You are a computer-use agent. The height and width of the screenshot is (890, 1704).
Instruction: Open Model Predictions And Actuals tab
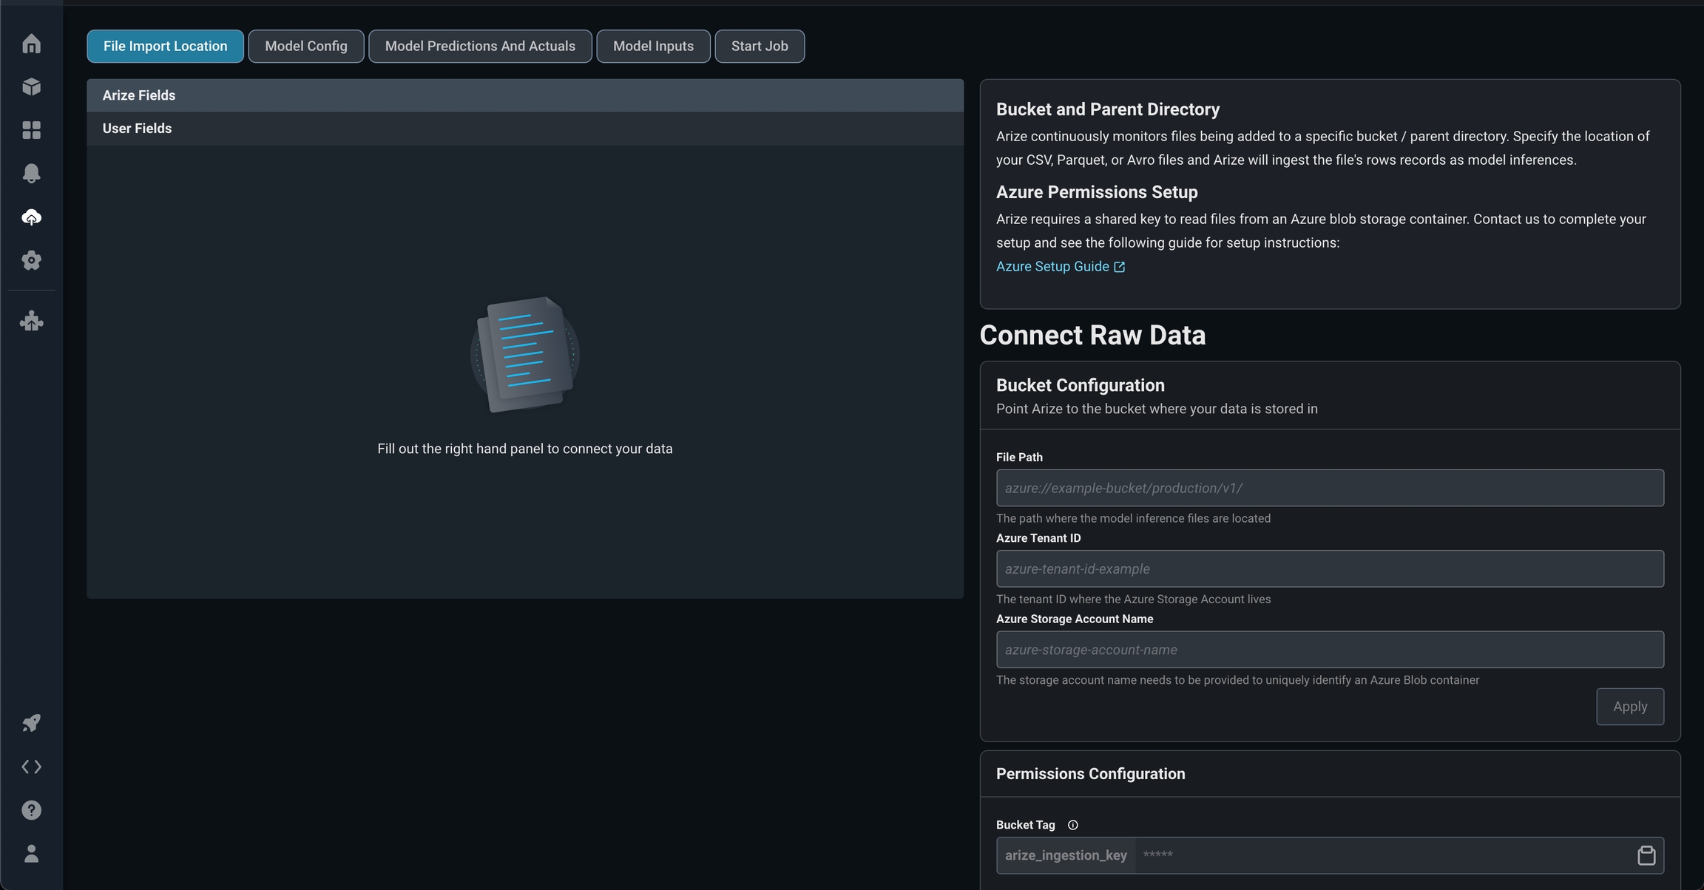click(480, 47)
